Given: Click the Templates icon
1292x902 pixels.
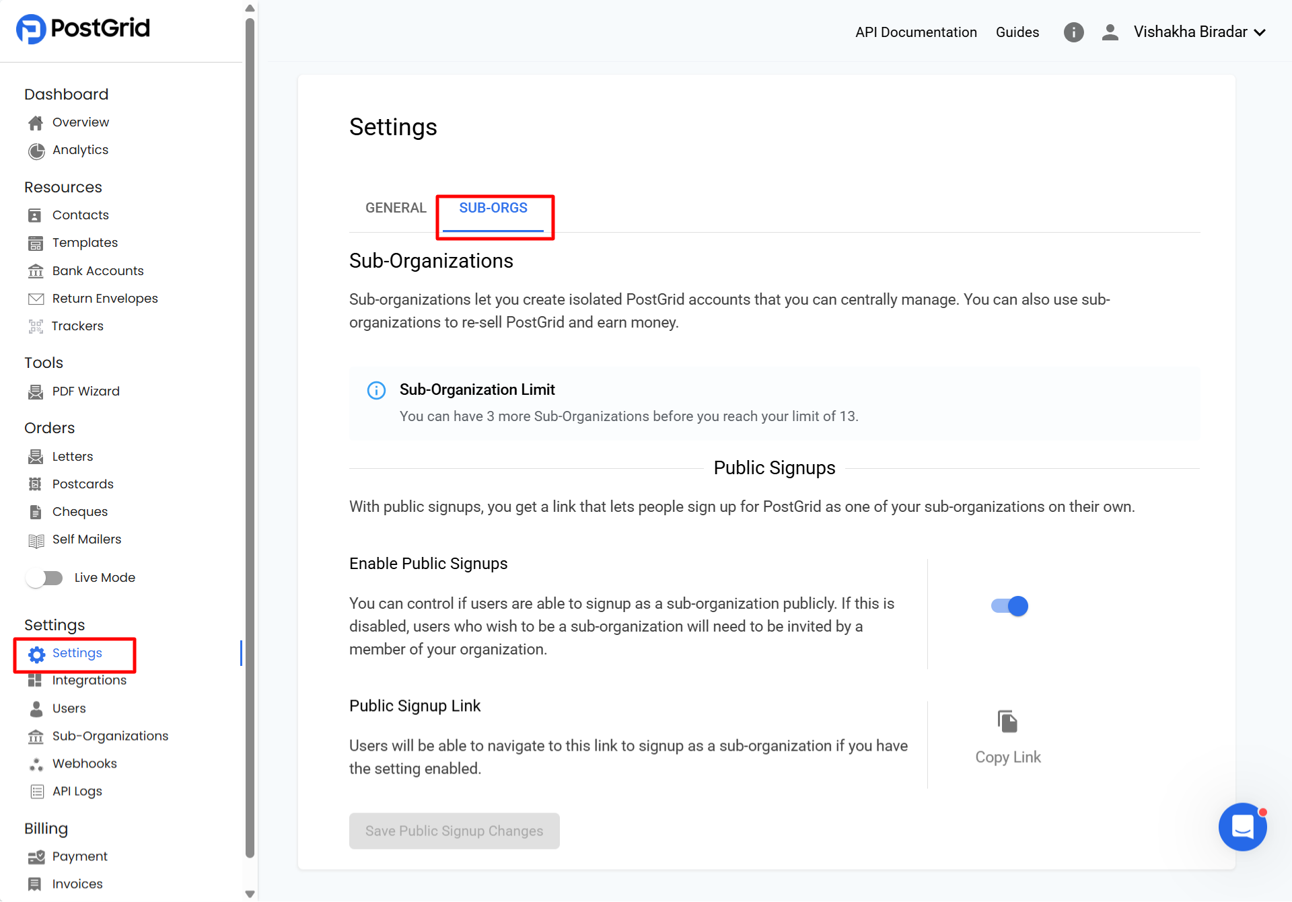Looking at the screenshot, I should coord(35,243).
